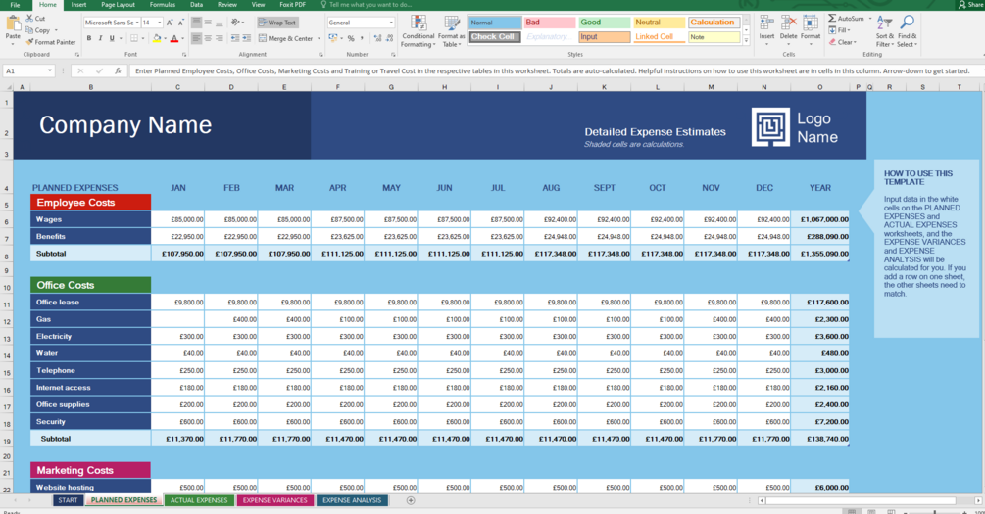Viewport: 985px width, 514px height.
Task: Toggle Wrap Text on the cell
Action: click(x=277, y=23)
